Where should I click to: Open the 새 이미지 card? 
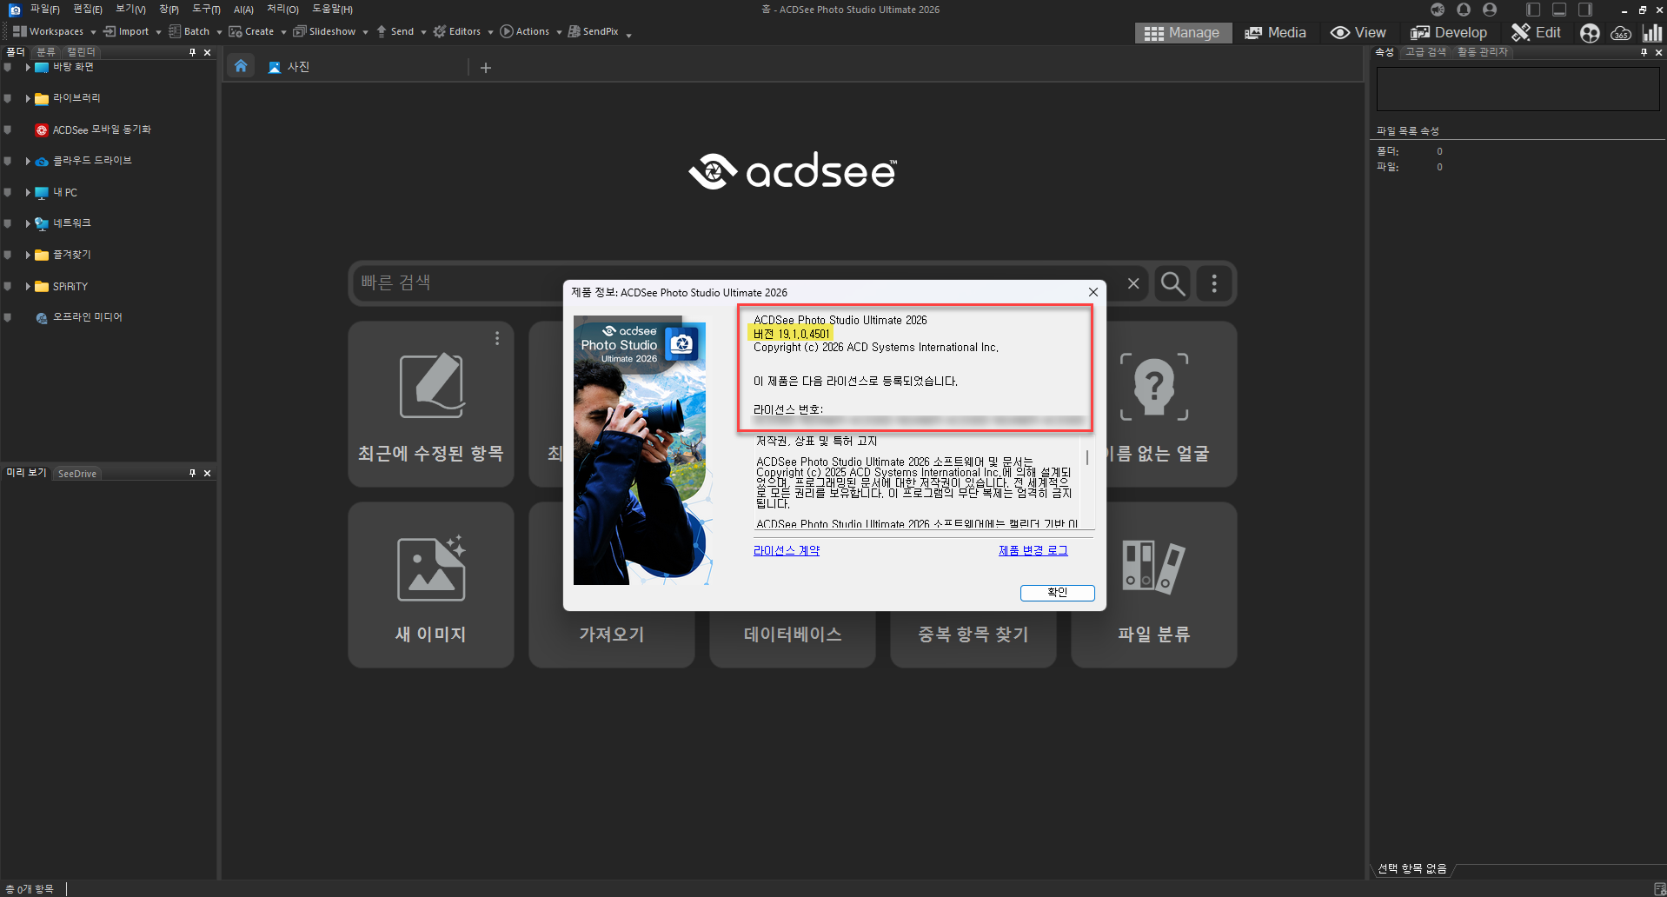click(431, 585)
